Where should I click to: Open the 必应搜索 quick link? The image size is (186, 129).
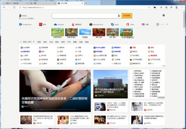25,47
